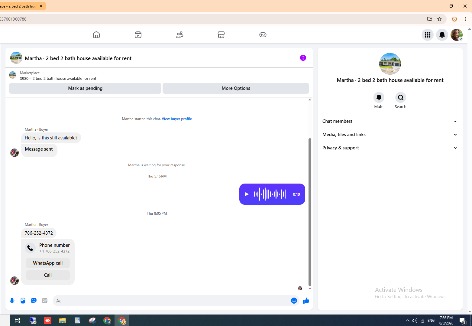Play the 0:10 voice message
The width and height of the screenshot is (472, 326).
click(x=247, y=194)
